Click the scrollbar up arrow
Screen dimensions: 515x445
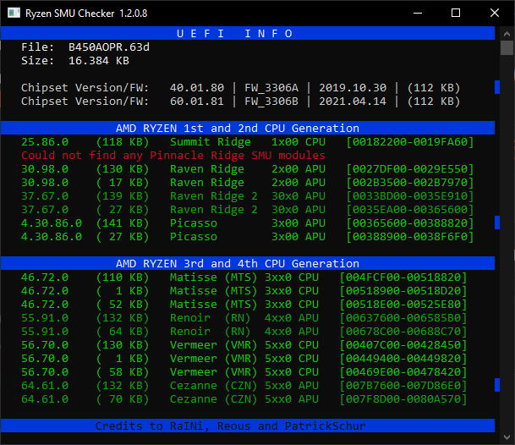(507, 34)
